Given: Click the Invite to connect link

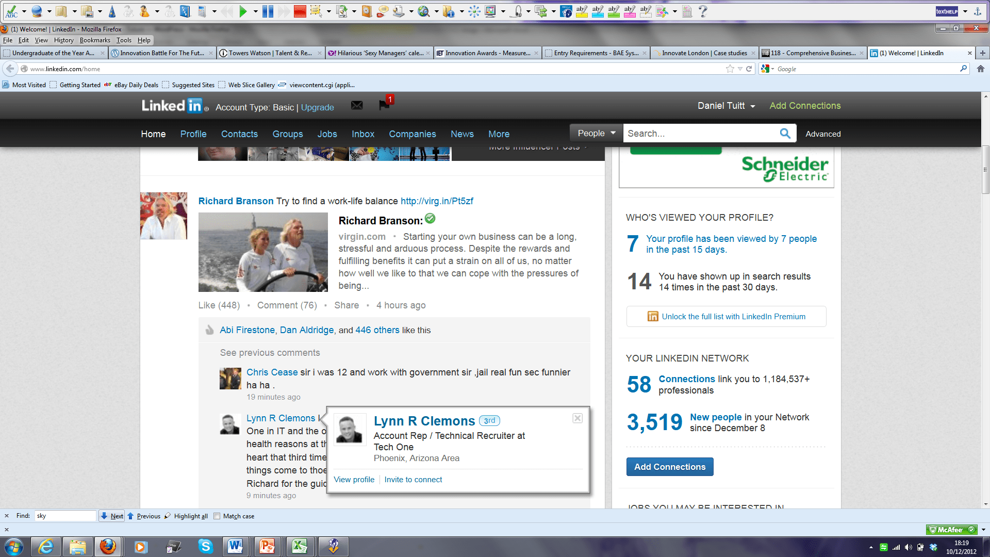Looking at the screenshot, I should (413, 480).
